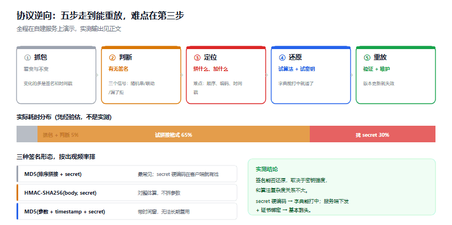
Task: Select the 抓包 step card title
Action: click(x=40, y=57)
